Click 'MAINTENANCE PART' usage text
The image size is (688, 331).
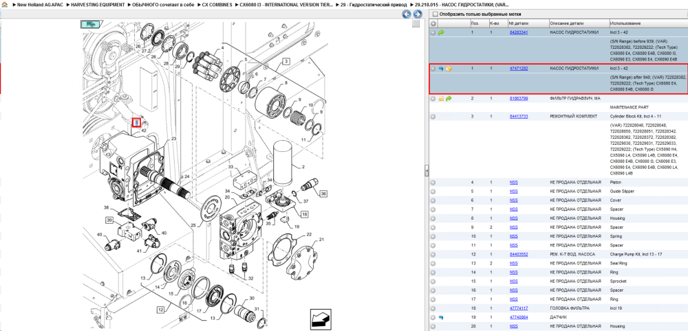click(630, 107)
